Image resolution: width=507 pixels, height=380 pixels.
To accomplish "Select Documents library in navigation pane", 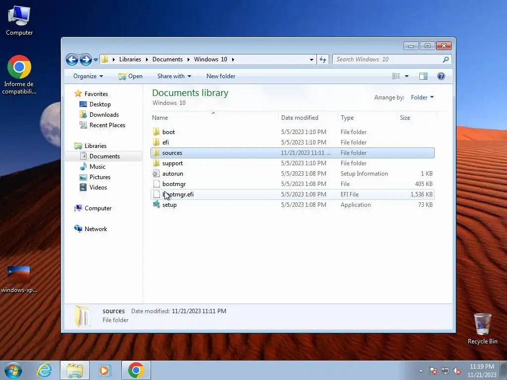I will tap(104, 156).
